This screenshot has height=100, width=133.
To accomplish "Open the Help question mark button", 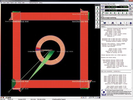I will coord(97,26).
